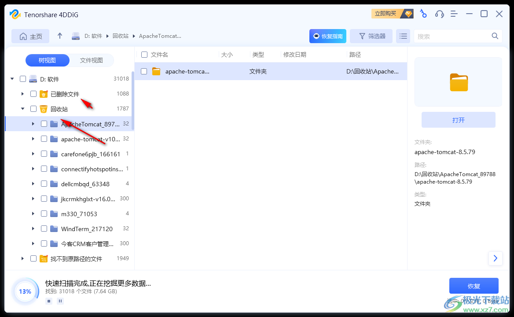Click next arrow in preview panel

pyautogui.click(x=496, y=258)
